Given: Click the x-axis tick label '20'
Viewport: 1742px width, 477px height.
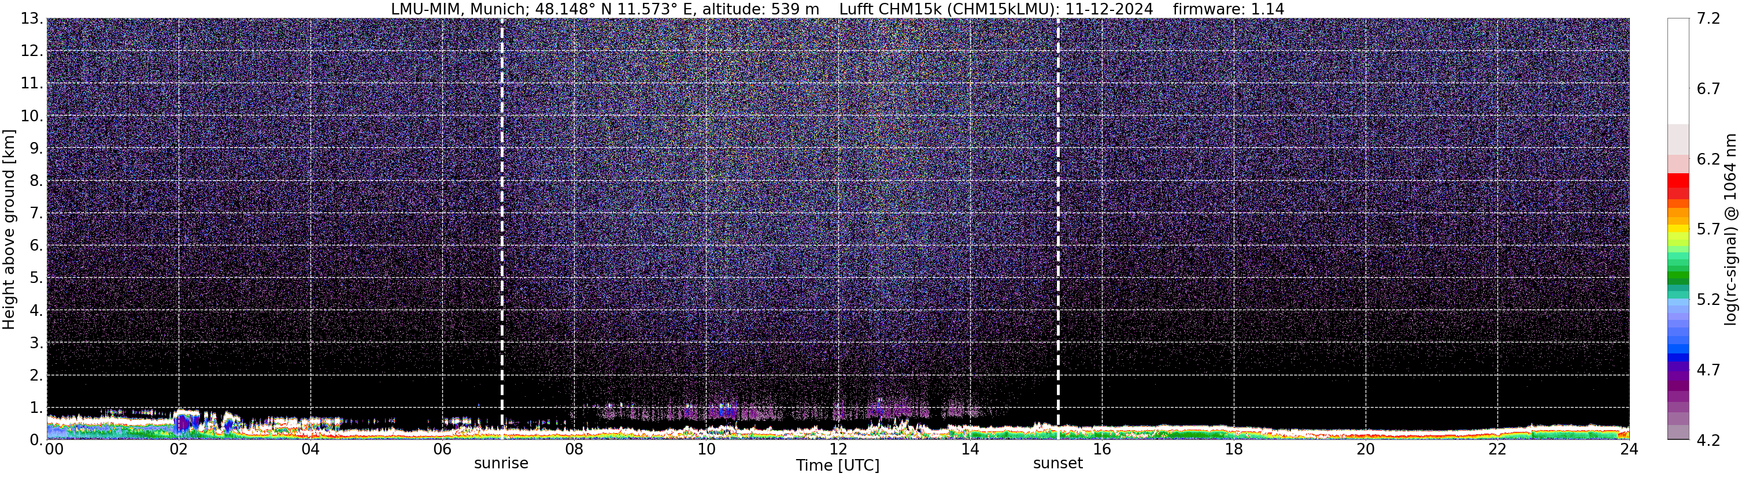Looking at the screenshot, I should 1366,449.
